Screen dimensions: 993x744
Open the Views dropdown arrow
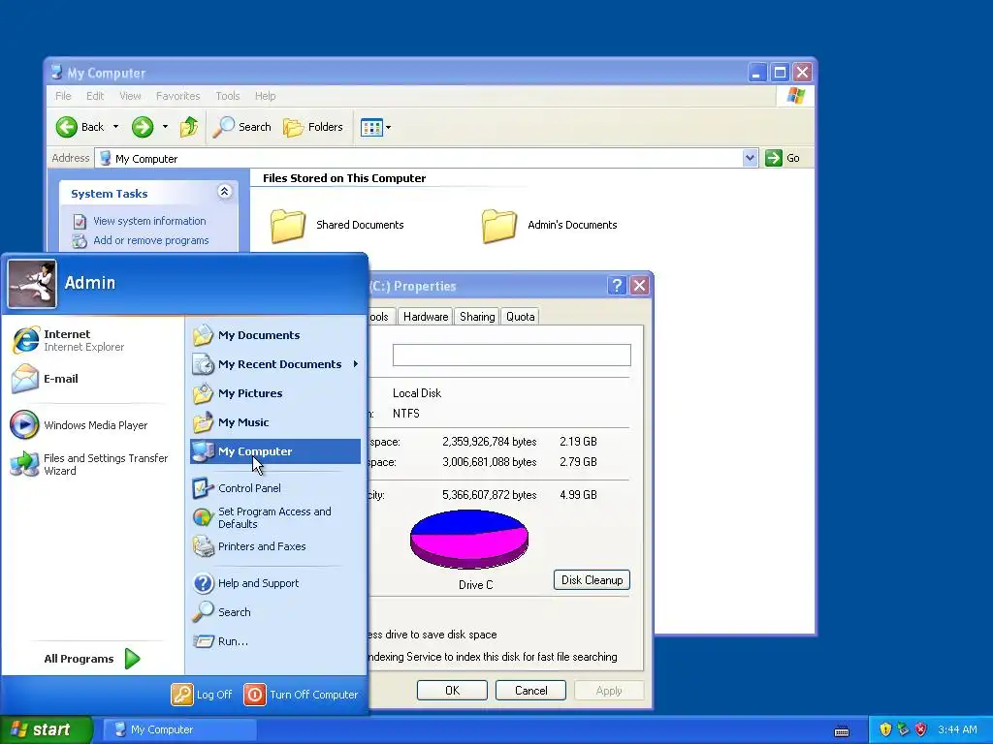[x=388, y=127]
